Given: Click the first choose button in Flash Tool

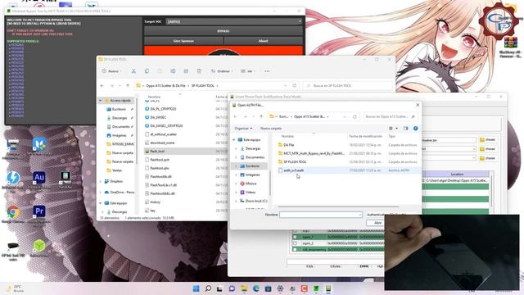Looking at the screenshot, I should [488, 140].
